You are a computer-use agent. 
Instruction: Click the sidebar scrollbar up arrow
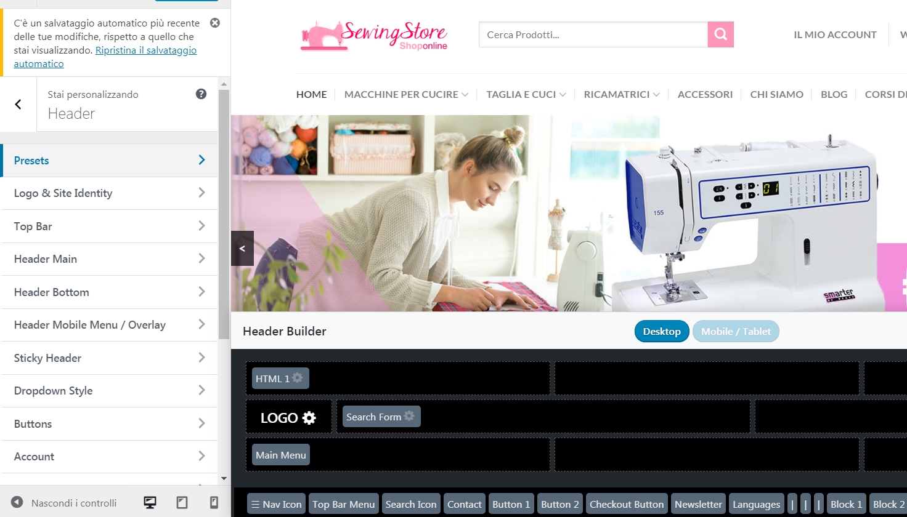pyautogui.click(x=224, y=83)
